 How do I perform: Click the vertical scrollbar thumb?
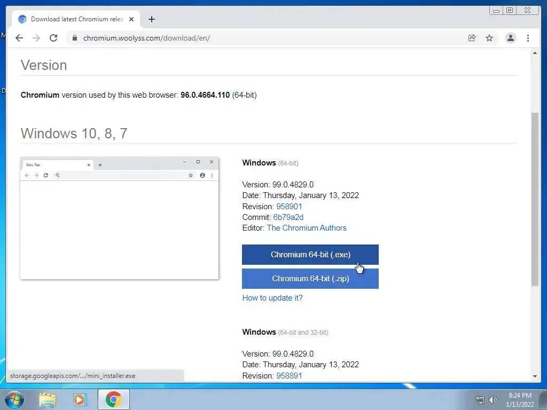tap(535, 199)
